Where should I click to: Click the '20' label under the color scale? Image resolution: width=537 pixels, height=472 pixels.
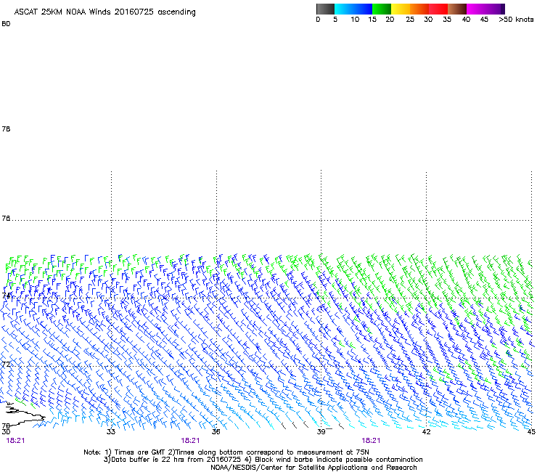coord(390,20)
